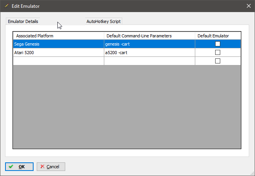Toggle Default Emulator checkbox for Atari 5200
This screenshot has height=176, width=255.
[218, 53]
